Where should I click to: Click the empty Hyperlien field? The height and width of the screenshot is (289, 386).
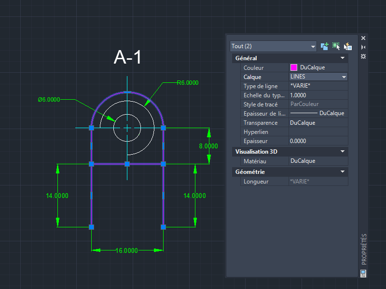318,131
